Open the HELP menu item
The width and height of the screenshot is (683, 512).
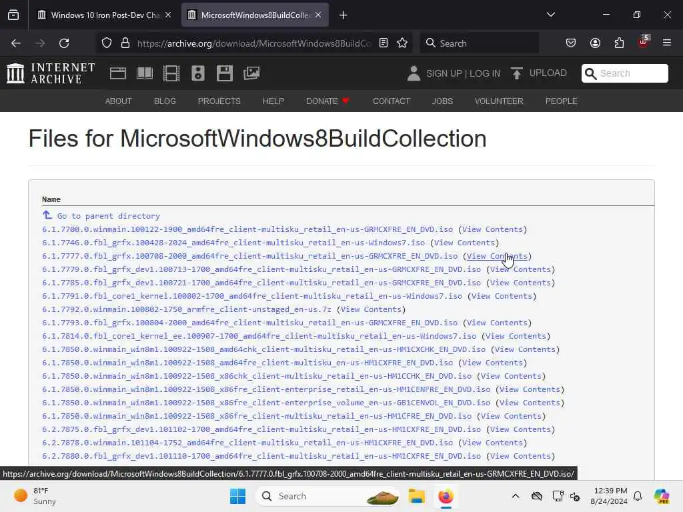click(273, 101)
